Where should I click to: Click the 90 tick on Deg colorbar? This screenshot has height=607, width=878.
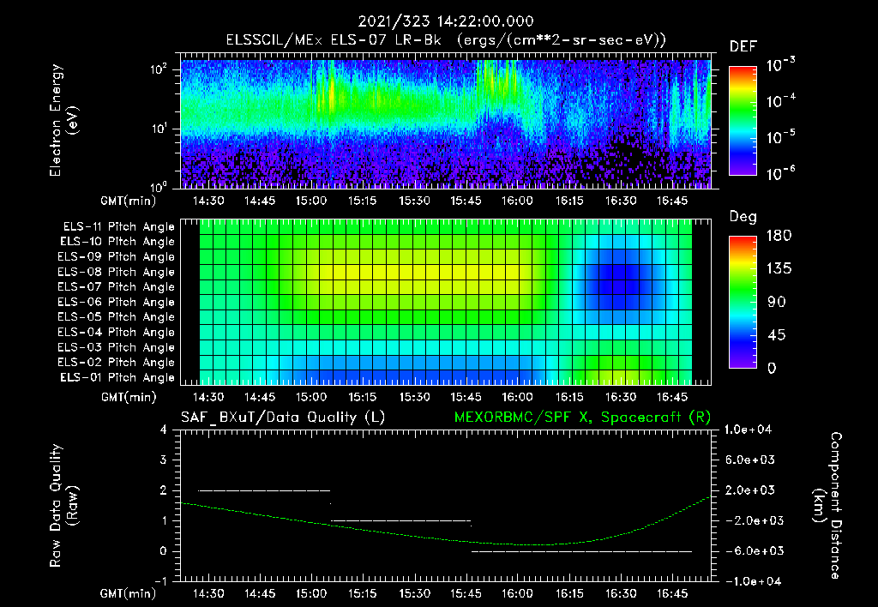tap(776, 302)
